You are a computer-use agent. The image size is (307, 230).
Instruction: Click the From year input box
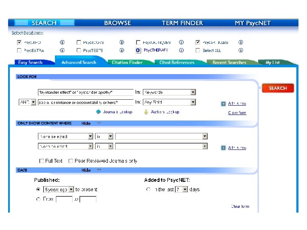coord(64,199)
